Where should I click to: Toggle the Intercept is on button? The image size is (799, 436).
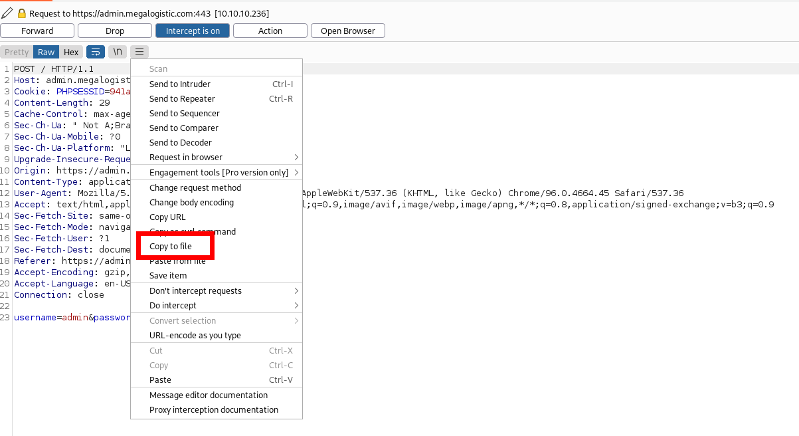[193, 31]
